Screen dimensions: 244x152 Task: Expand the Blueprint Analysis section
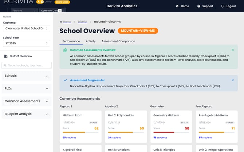[x=27, y=114]
